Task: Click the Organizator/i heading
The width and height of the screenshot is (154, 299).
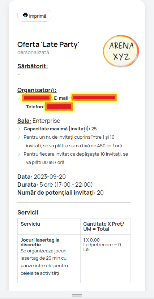Action: [37, 90]
